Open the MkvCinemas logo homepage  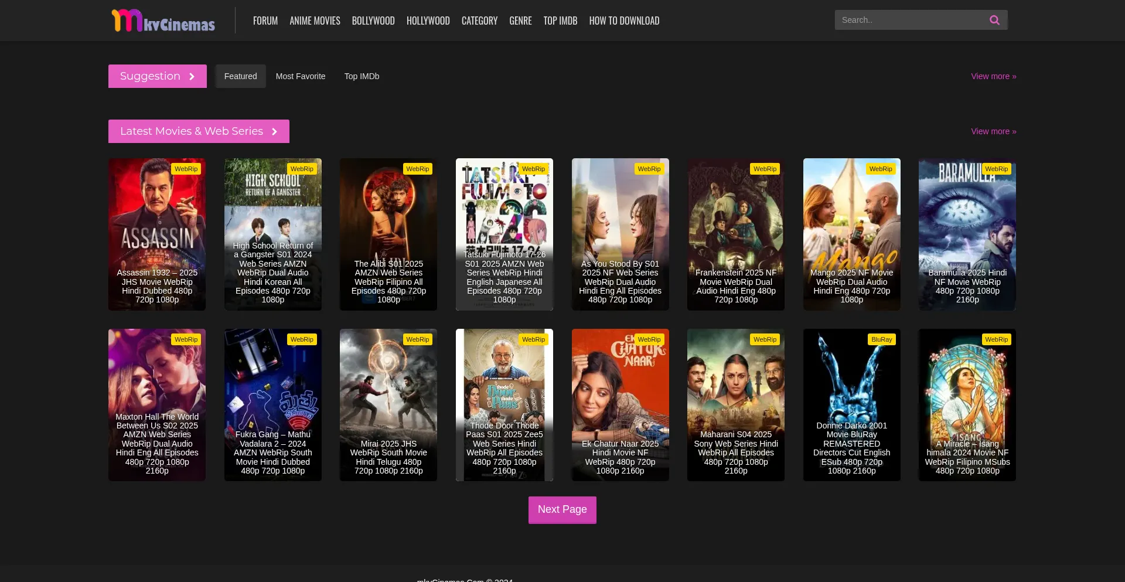click(163, 21)
